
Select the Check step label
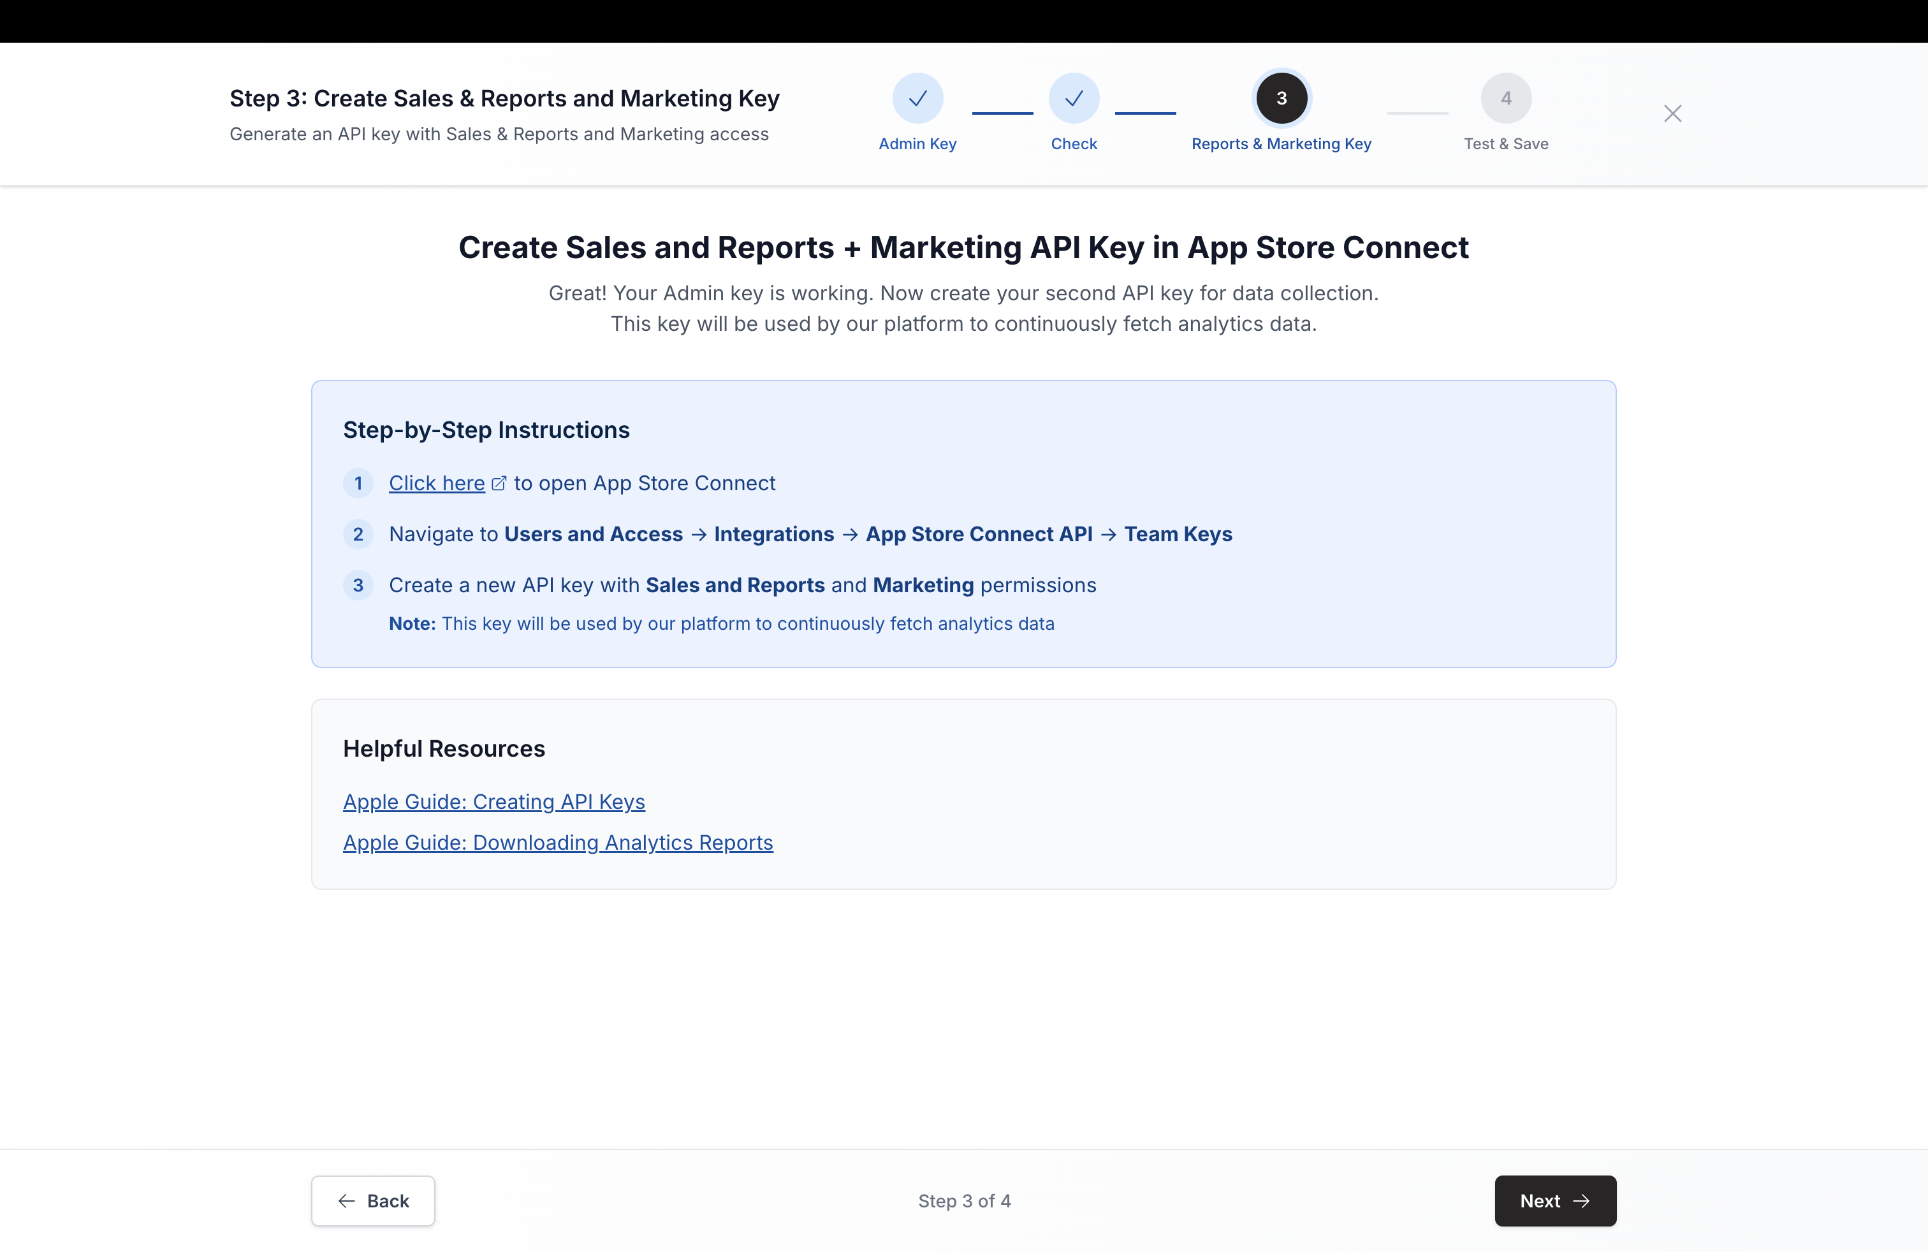[x=1074, y=143]
